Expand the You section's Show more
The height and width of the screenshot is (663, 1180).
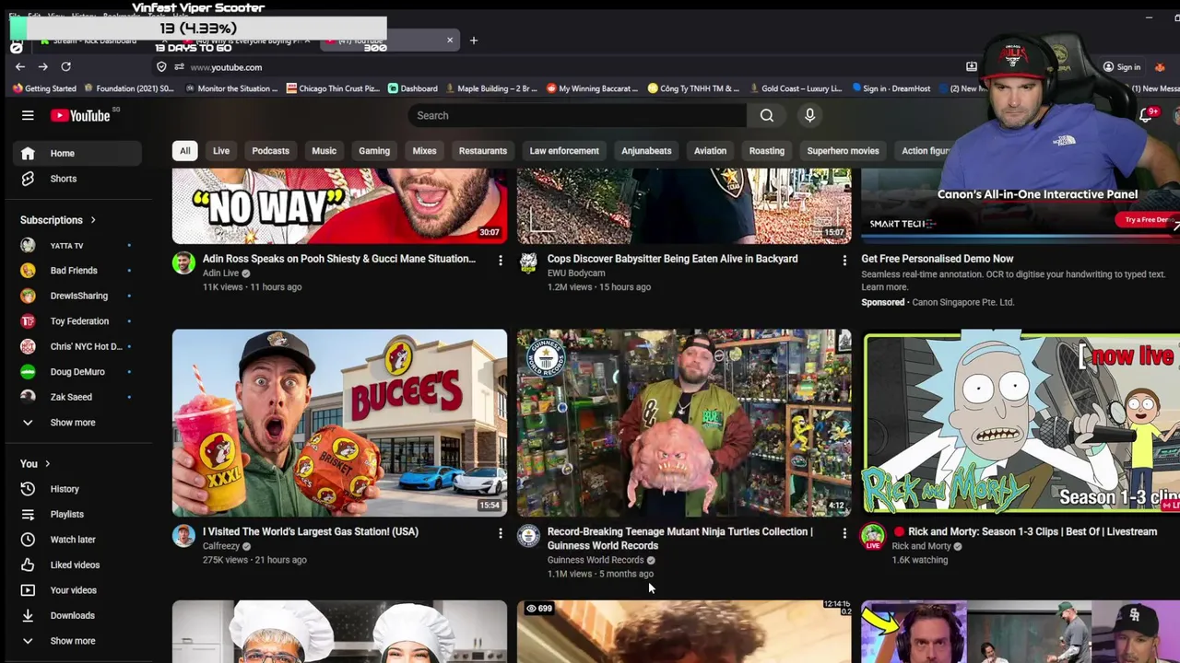coord(77,641)
